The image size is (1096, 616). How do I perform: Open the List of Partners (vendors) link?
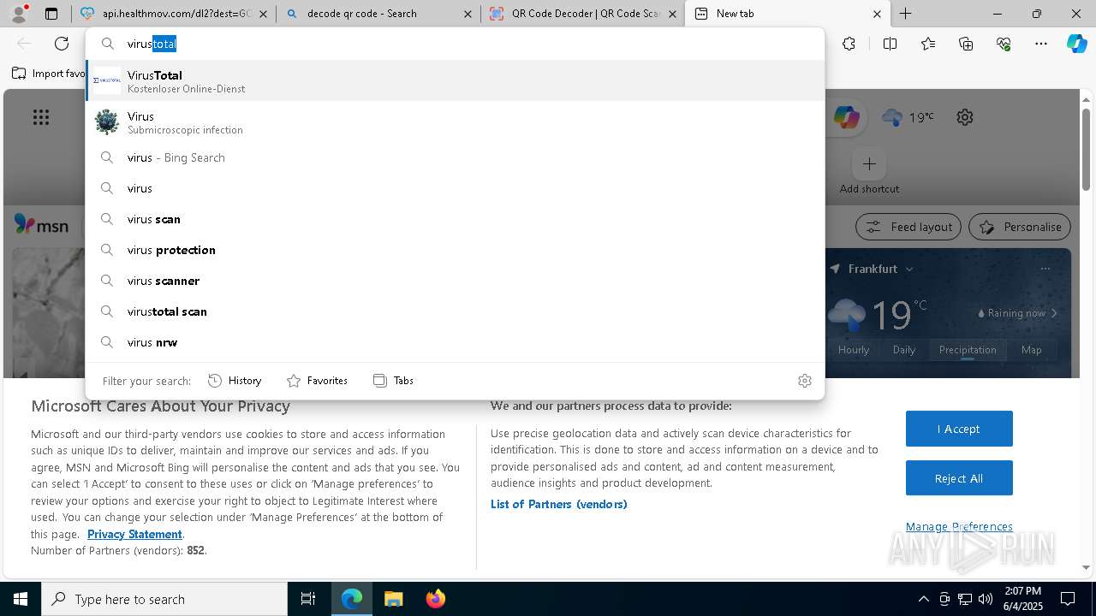point(558,504)
